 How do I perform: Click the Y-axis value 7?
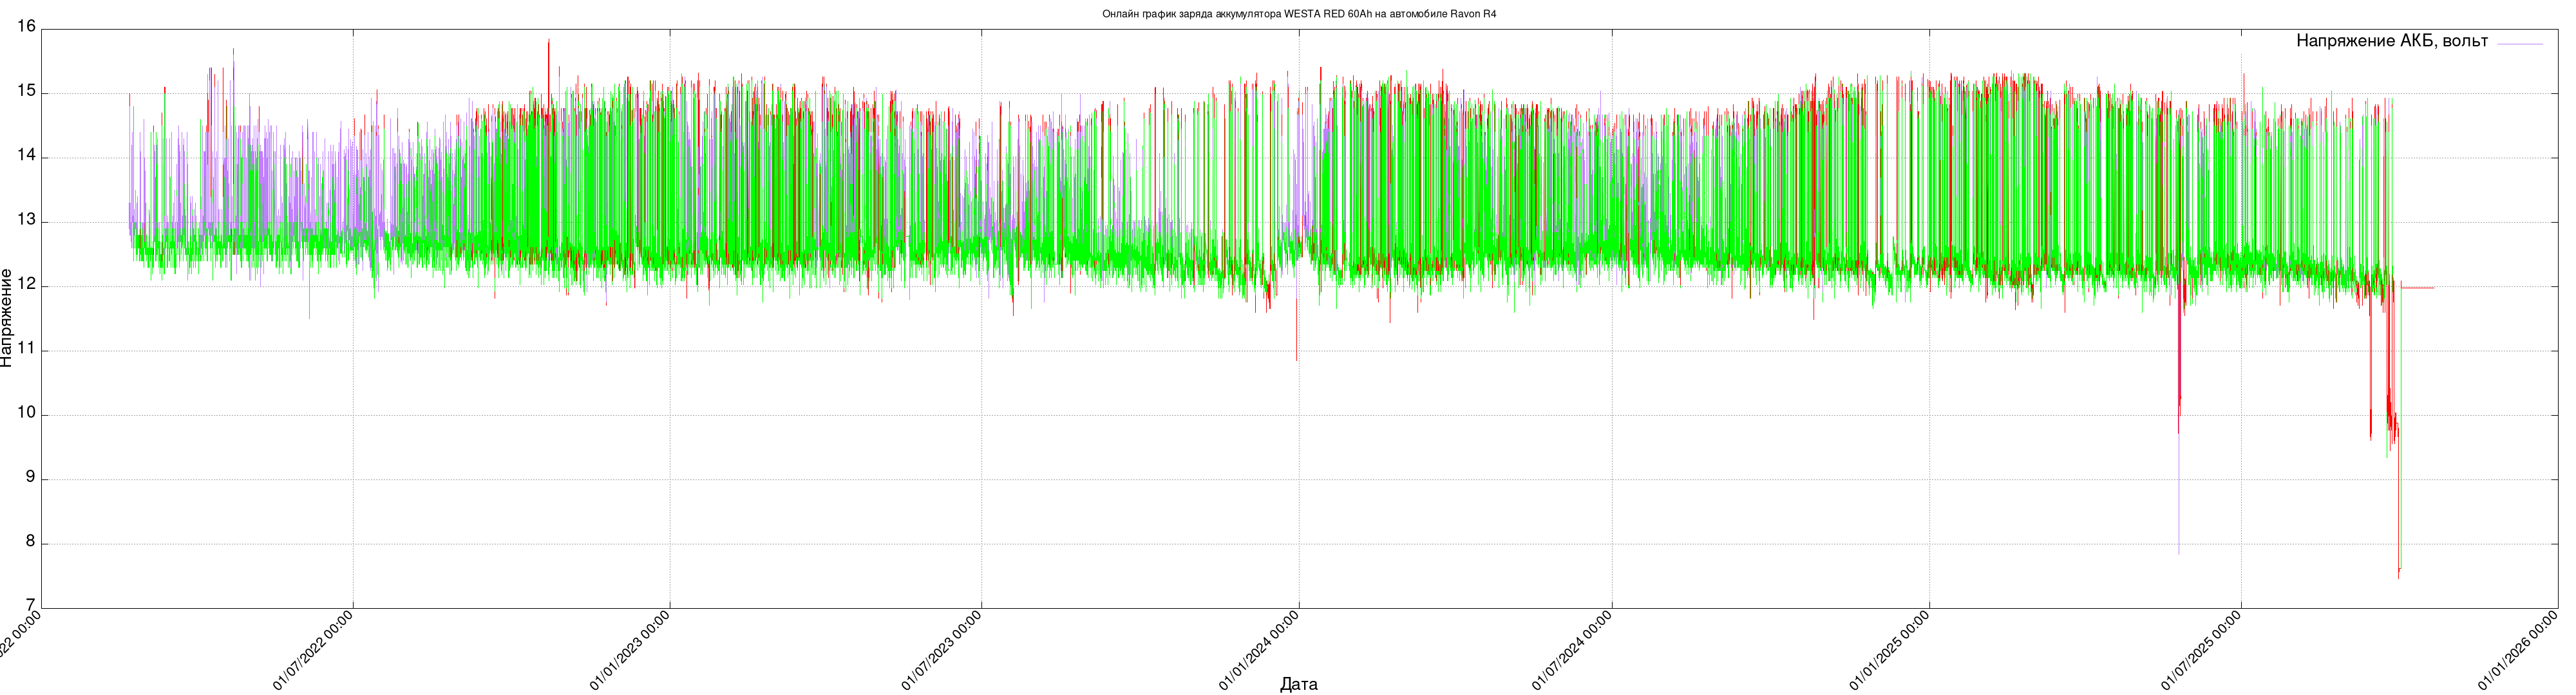tap(30, 605)
